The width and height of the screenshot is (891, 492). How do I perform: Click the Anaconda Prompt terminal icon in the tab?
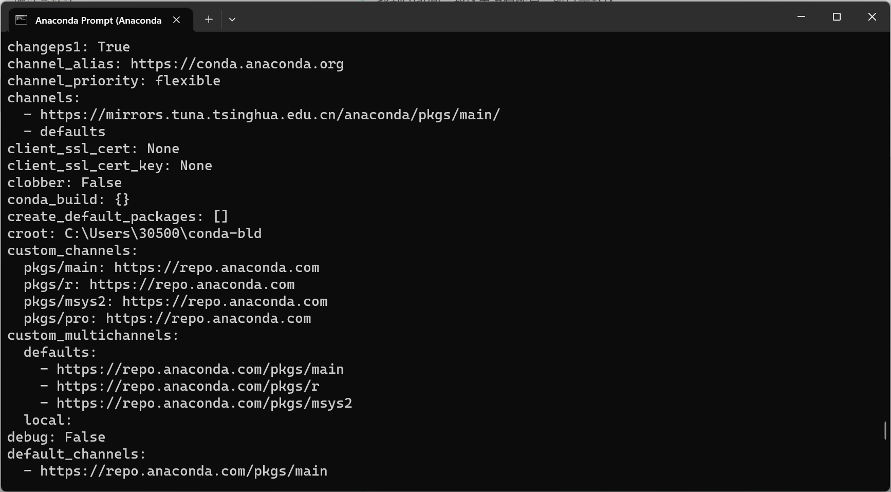pos(21,20)
